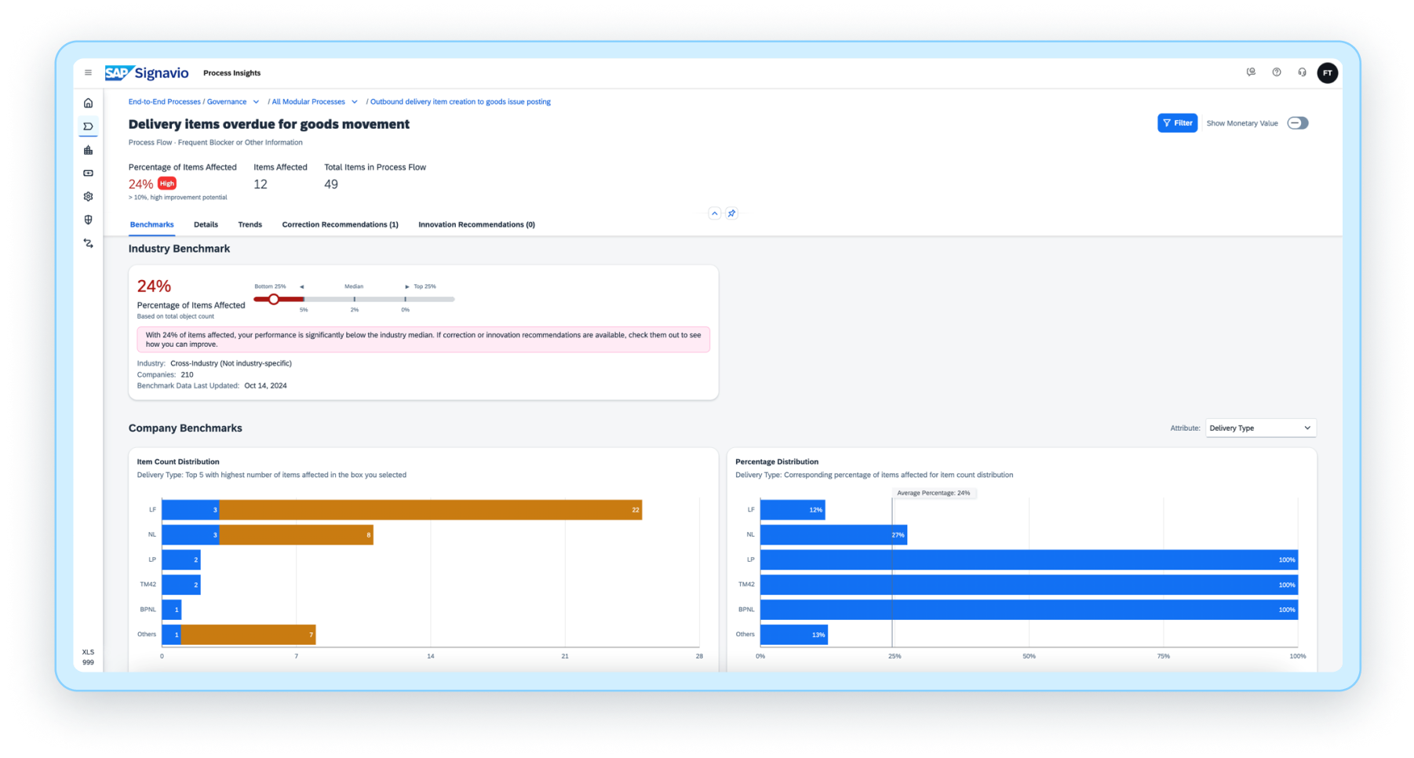
Task: Open Correction Recommendations (1) tab
Action: pos(340,224)
